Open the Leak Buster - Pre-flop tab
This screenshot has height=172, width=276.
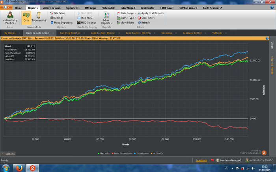click(x=138, y=33)
